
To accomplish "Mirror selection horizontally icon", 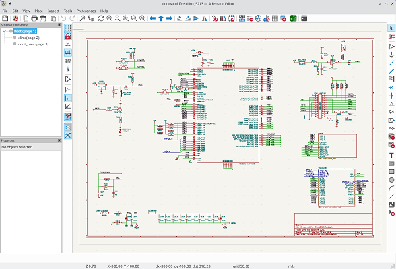I will point(205,18).
